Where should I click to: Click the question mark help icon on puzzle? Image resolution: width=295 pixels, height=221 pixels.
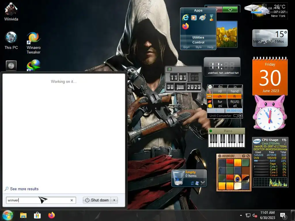click(244, 156)
